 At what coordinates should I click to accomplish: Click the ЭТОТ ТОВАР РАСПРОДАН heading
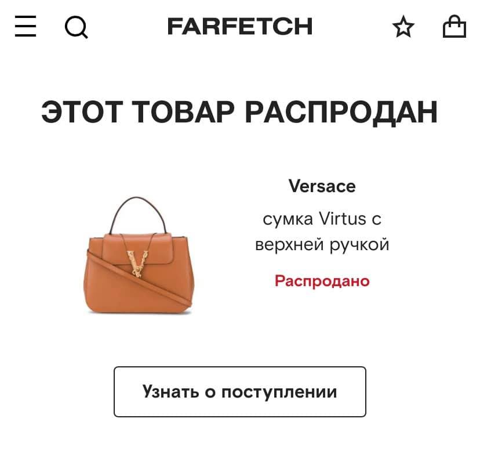(x=239, y=112)
